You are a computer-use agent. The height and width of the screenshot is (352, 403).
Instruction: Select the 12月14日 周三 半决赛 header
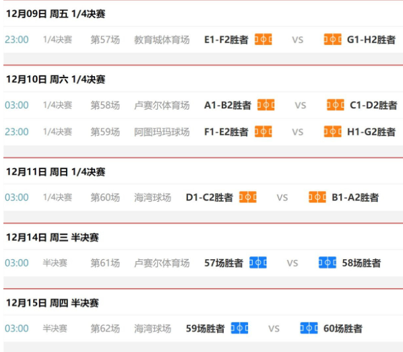coord(53,238)
